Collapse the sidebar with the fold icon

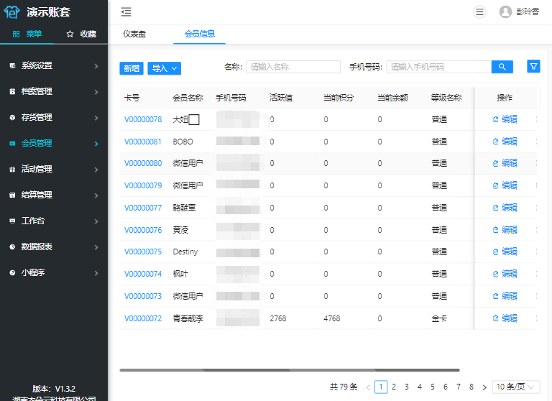[126, 12]
